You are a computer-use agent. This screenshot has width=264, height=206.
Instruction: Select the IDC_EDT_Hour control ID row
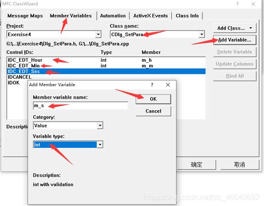point(106,60)
